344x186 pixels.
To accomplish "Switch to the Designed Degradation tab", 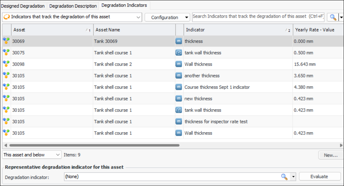I will [23, 6].
